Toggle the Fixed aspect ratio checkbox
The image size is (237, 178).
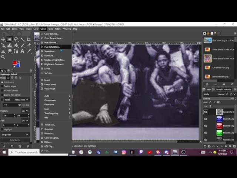2,100
